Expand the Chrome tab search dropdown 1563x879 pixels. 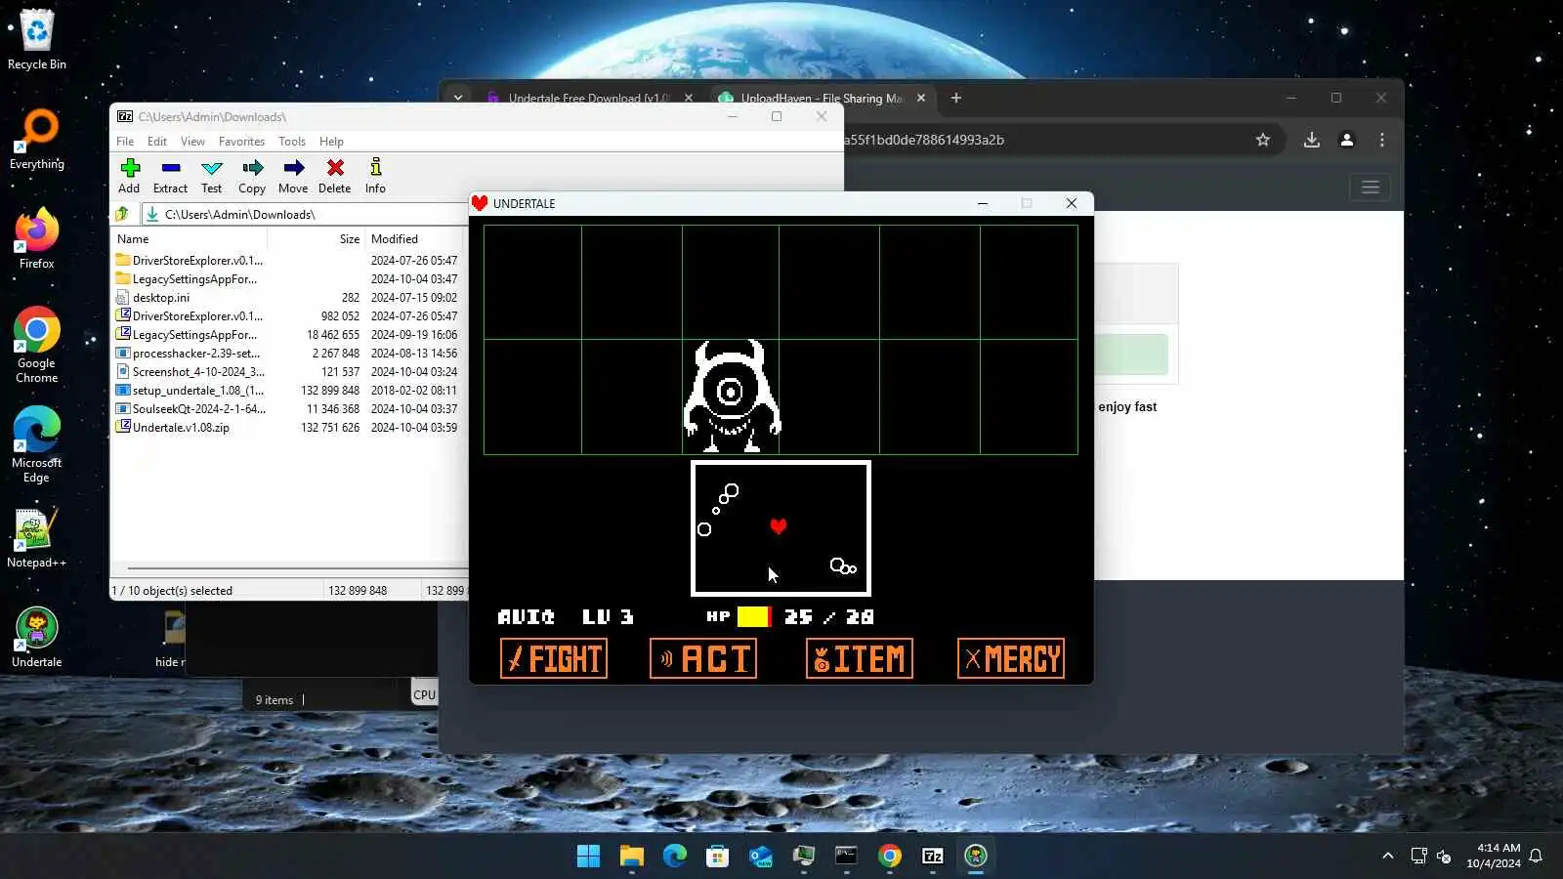tap(457, 98)
